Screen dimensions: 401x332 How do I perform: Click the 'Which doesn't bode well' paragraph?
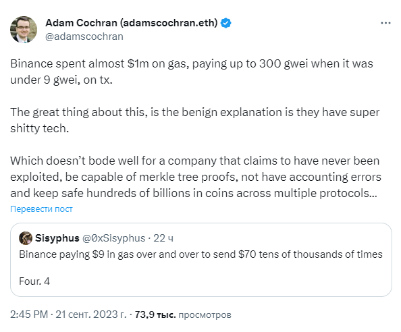(196, 177)
